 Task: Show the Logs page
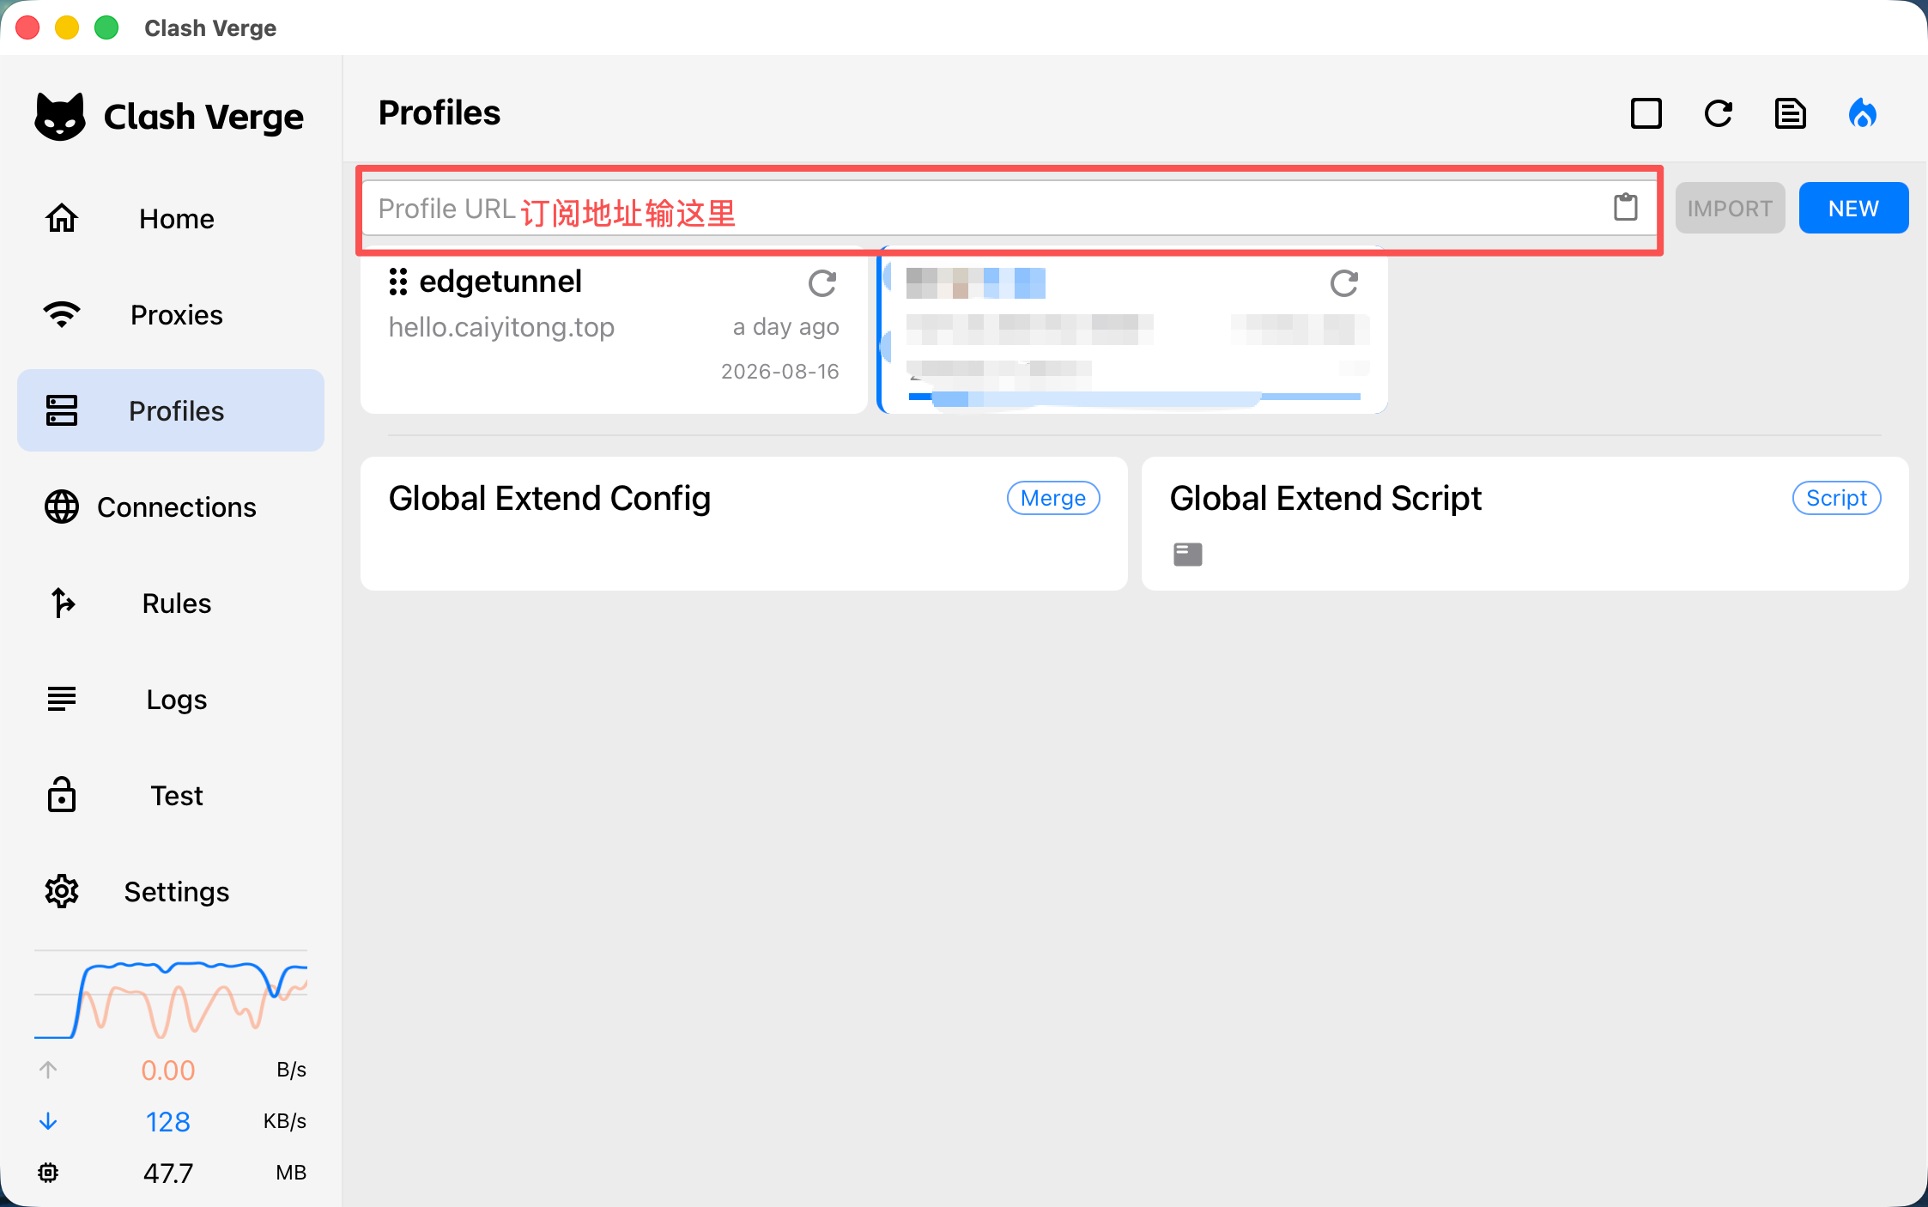pos(171,700)
